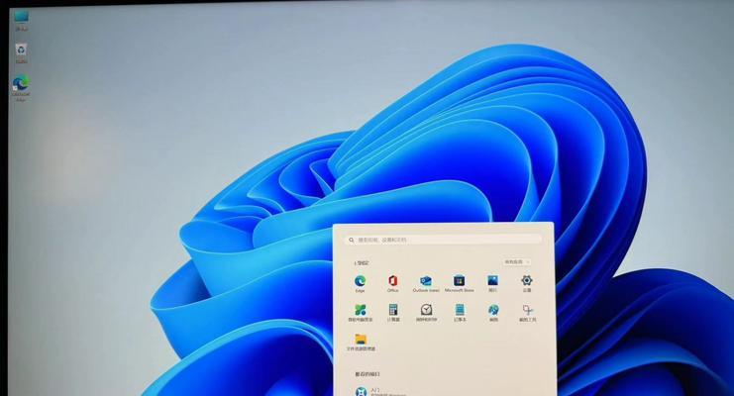Select Microsoft Edge desktop shortcut
Screen dimensions: 734x396
point(21,88)
